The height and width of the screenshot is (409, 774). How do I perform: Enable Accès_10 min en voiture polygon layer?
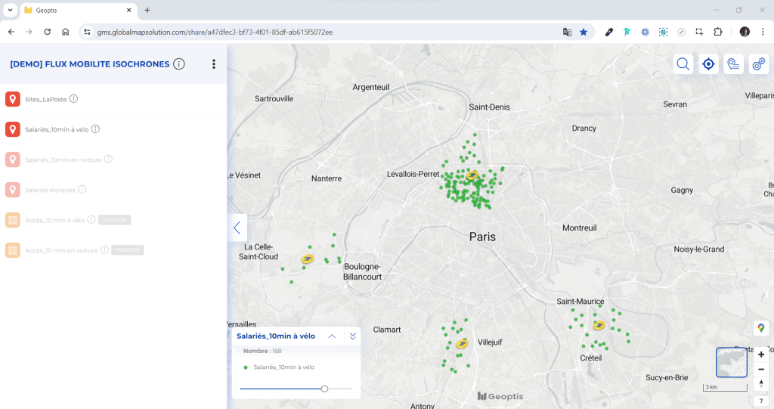(13, 250)
